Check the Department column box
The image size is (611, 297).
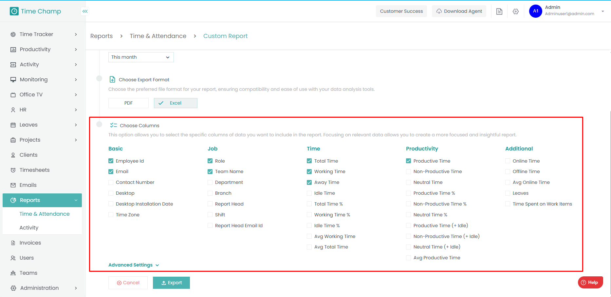click(210, 182)
